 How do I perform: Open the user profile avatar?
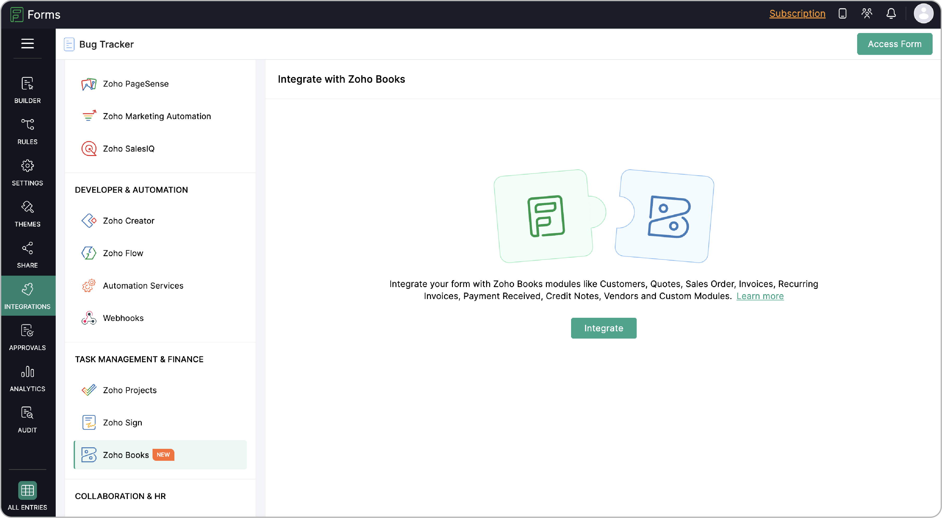(x=923, y=14)
